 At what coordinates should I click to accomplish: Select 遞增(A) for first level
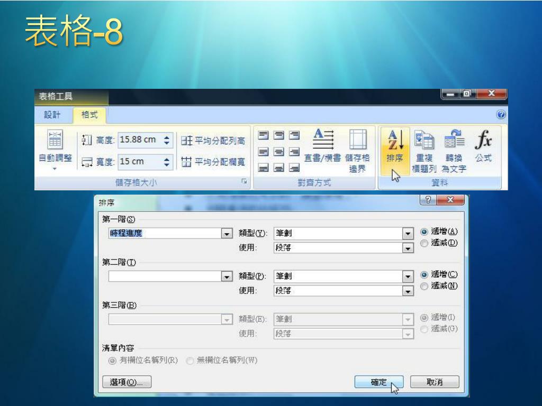coord(439,232)
